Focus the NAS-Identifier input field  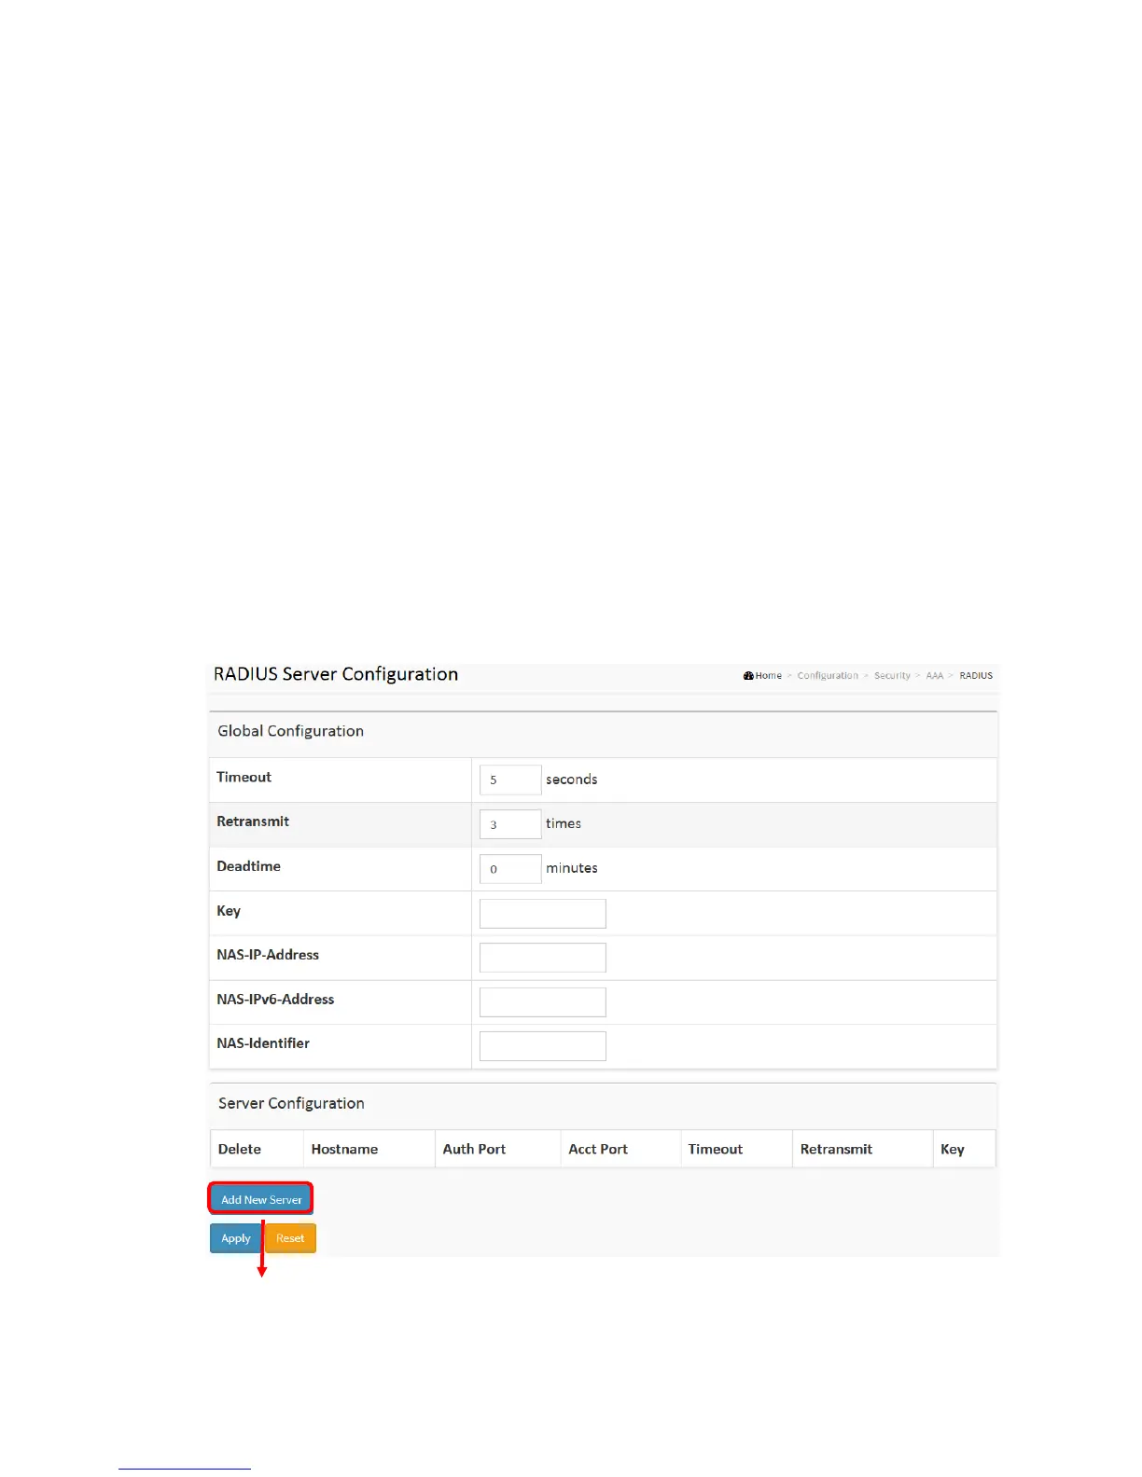[x=543, y=1046]
